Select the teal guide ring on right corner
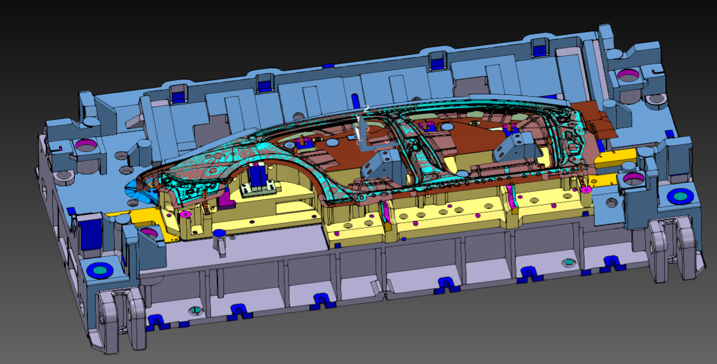 pyautogui.click(x=679, y=195)
